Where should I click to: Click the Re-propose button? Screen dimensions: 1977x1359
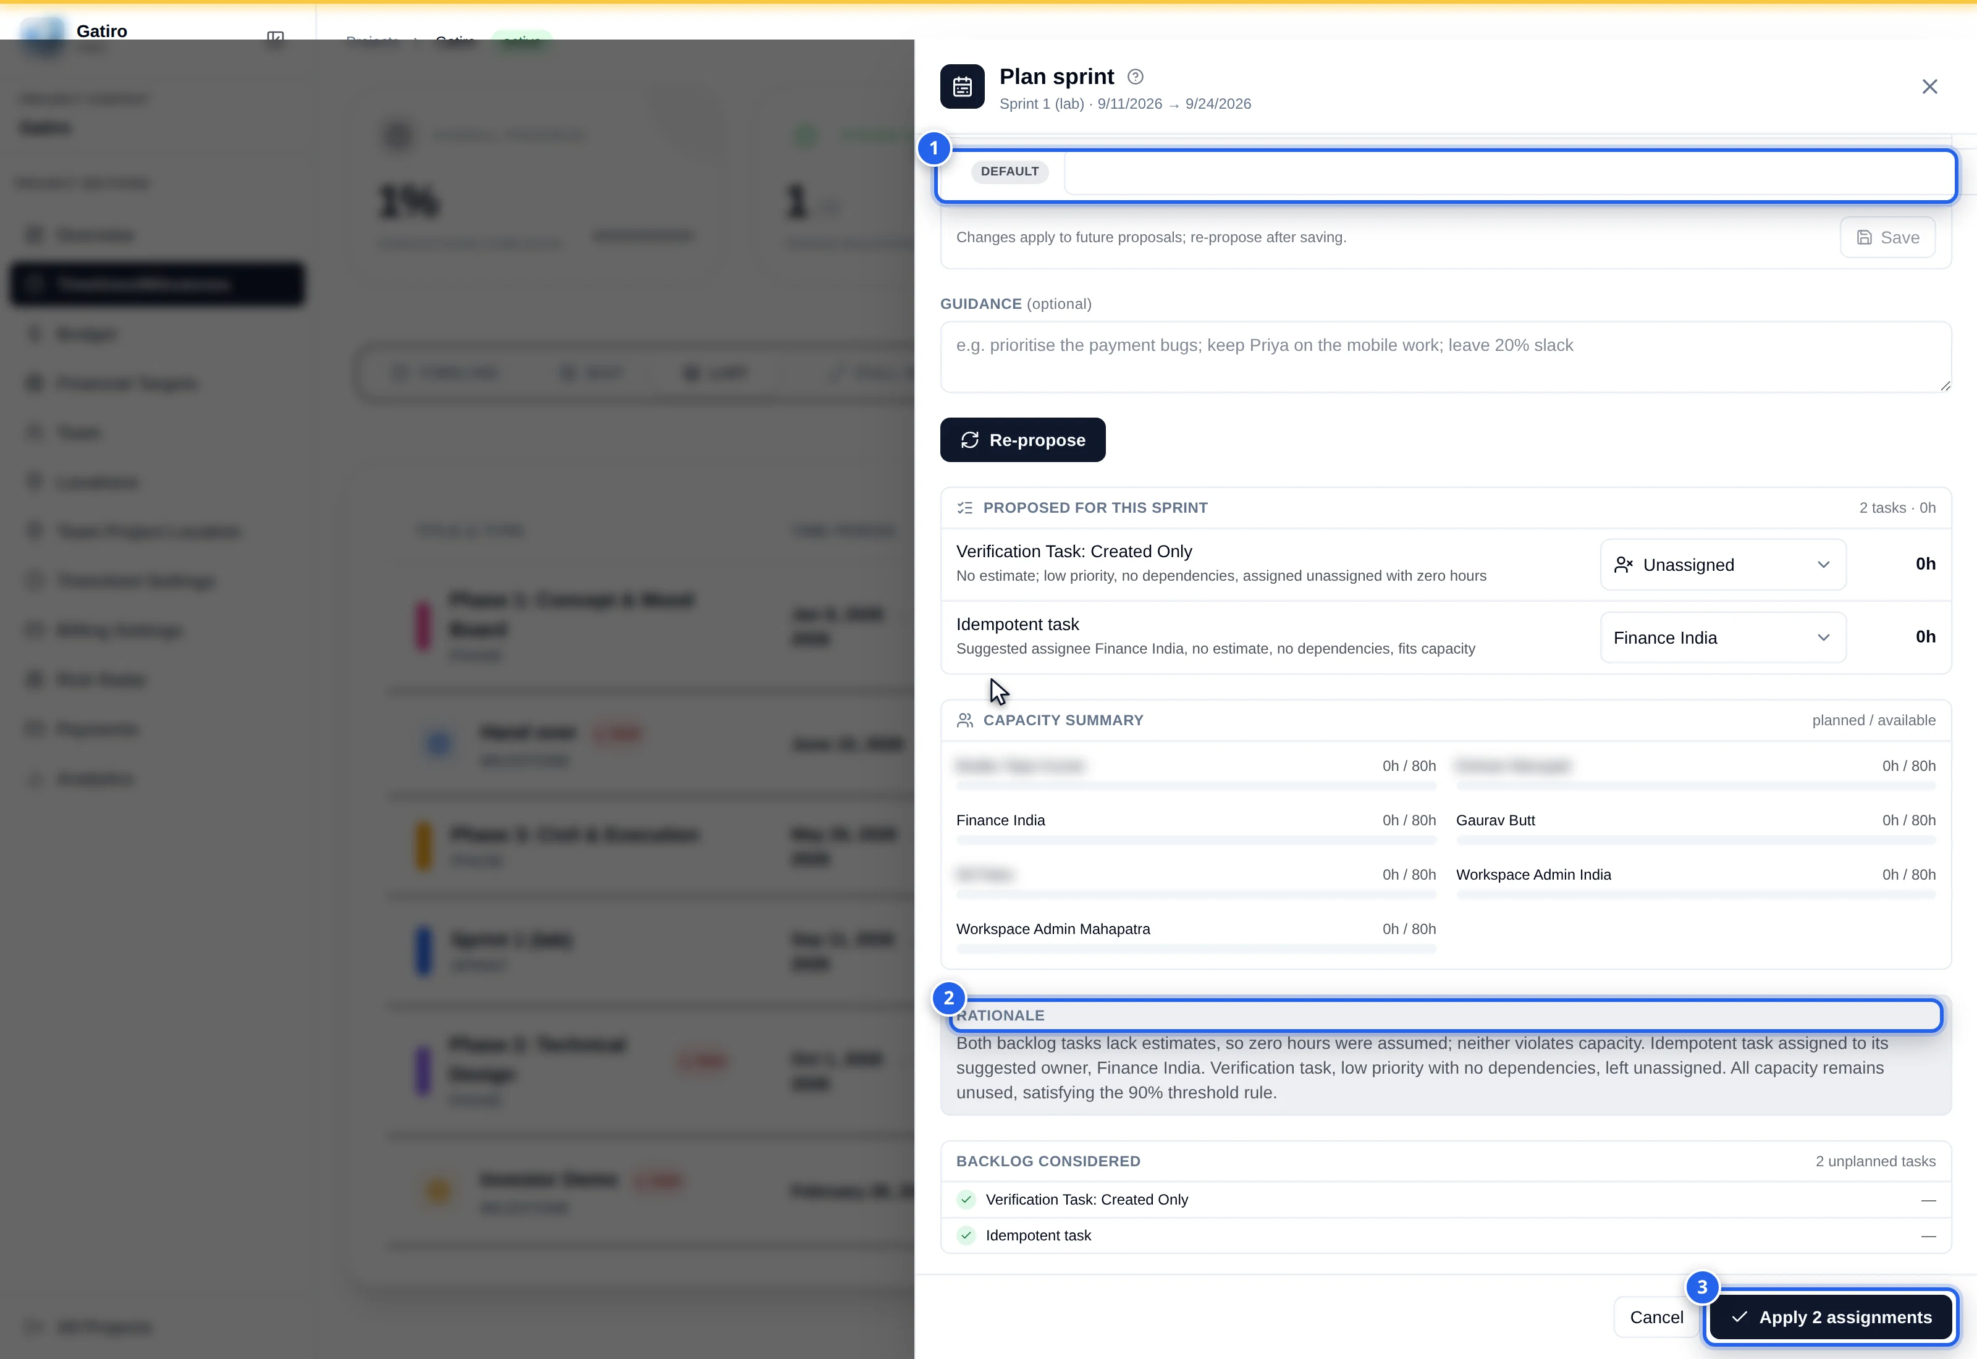1022,440
